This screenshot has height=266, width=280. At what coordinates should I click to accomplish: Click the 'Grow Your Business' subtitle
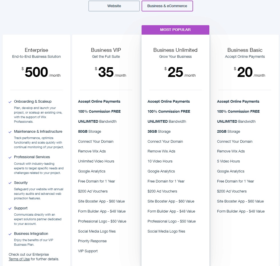175,57
